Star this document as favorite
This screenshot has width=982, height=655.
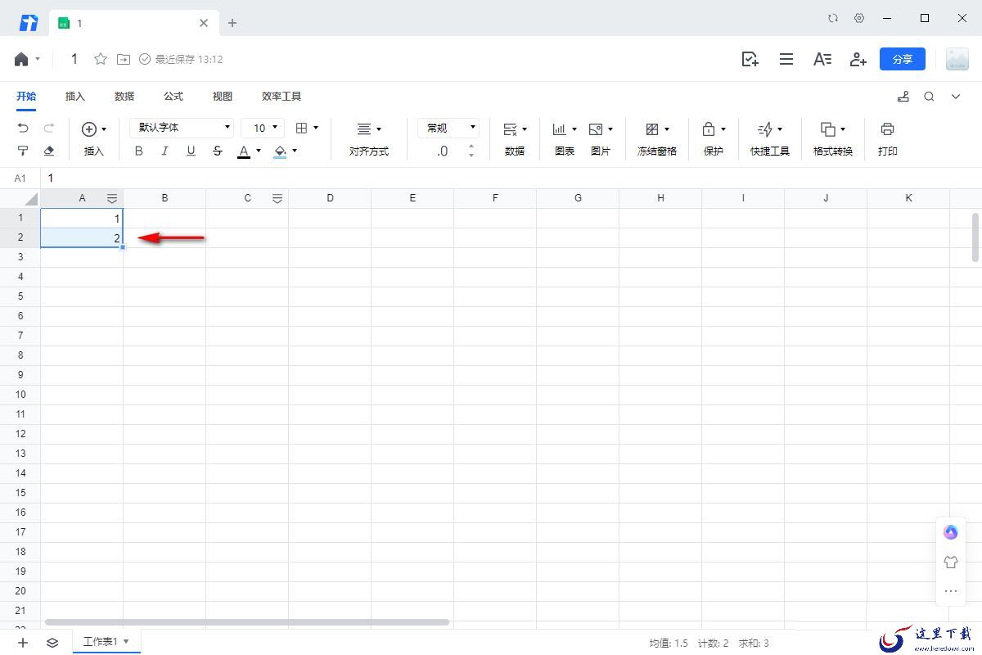point(101,59)
